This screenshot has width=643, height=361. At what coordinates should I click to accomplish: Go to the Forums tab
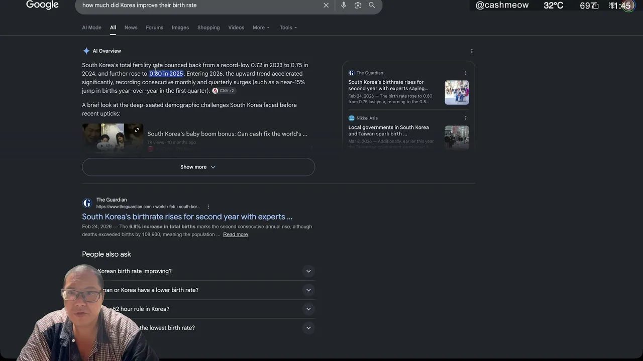click(x=154, y=28)
